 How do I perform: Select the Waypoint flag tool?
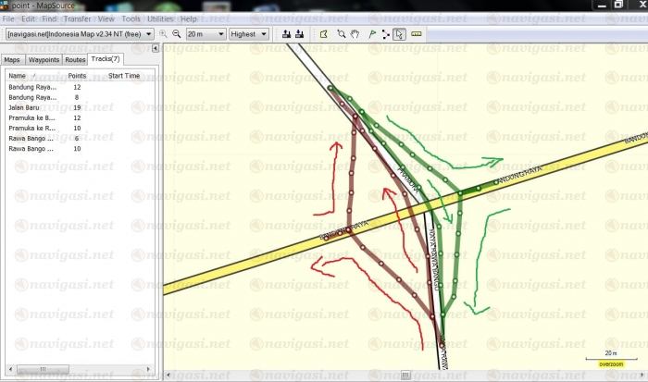(x=371, y=34)
